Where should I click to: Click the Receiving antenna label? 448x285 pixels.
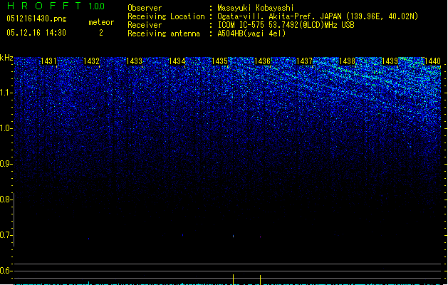click(x=164, y=33)
